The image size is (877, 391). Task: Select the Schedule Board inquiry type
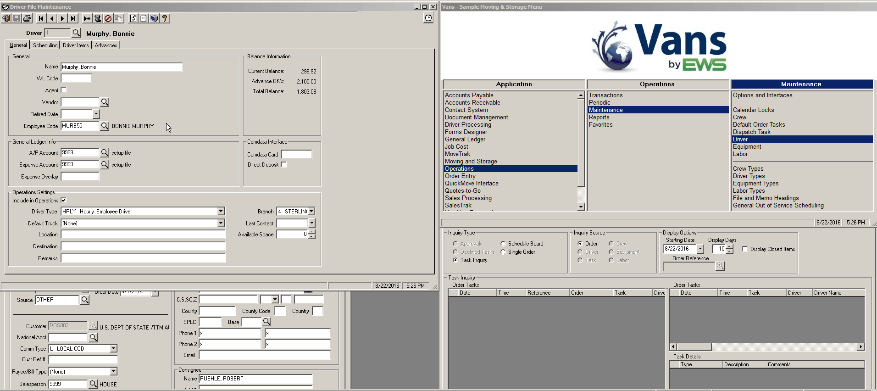[503, 244]
